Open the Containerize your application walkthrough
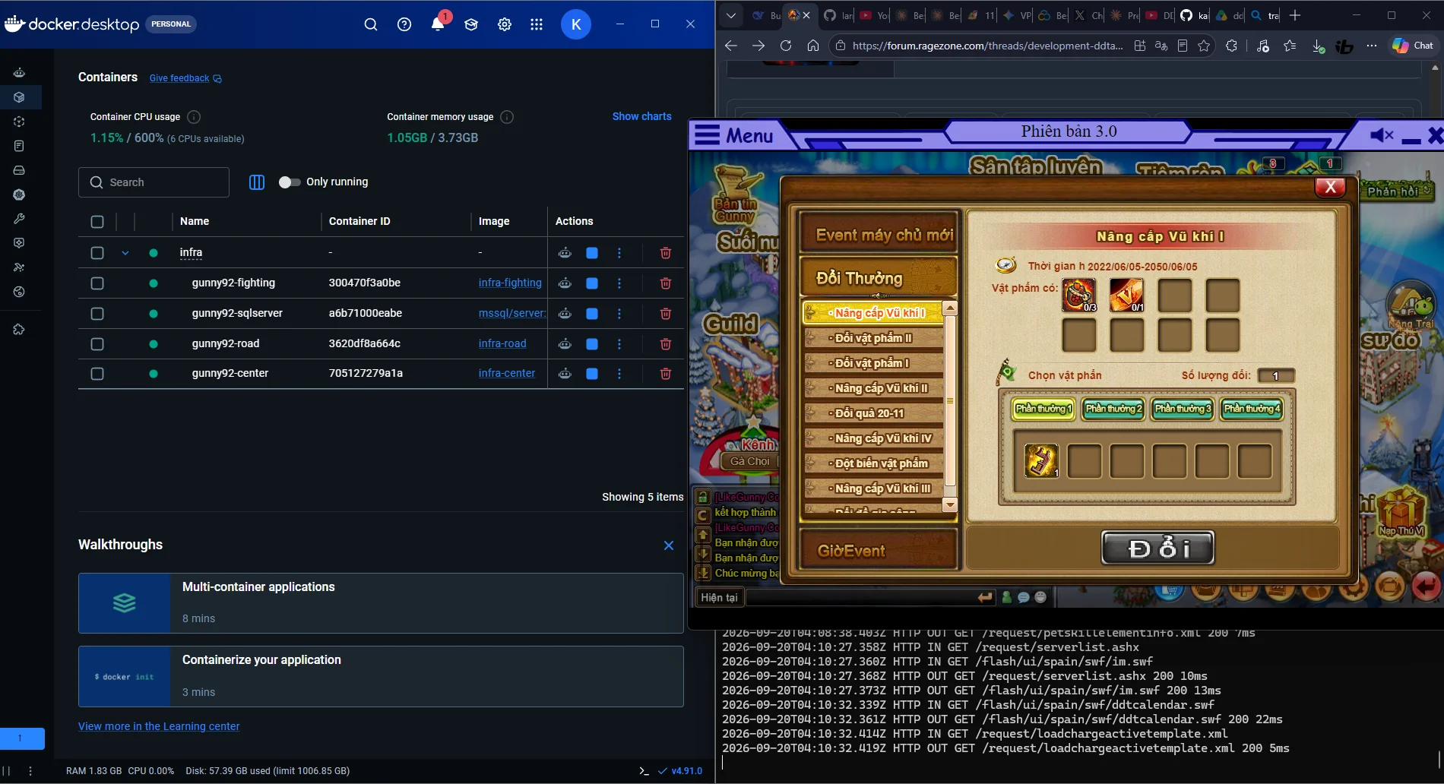 tap(381, 676)
